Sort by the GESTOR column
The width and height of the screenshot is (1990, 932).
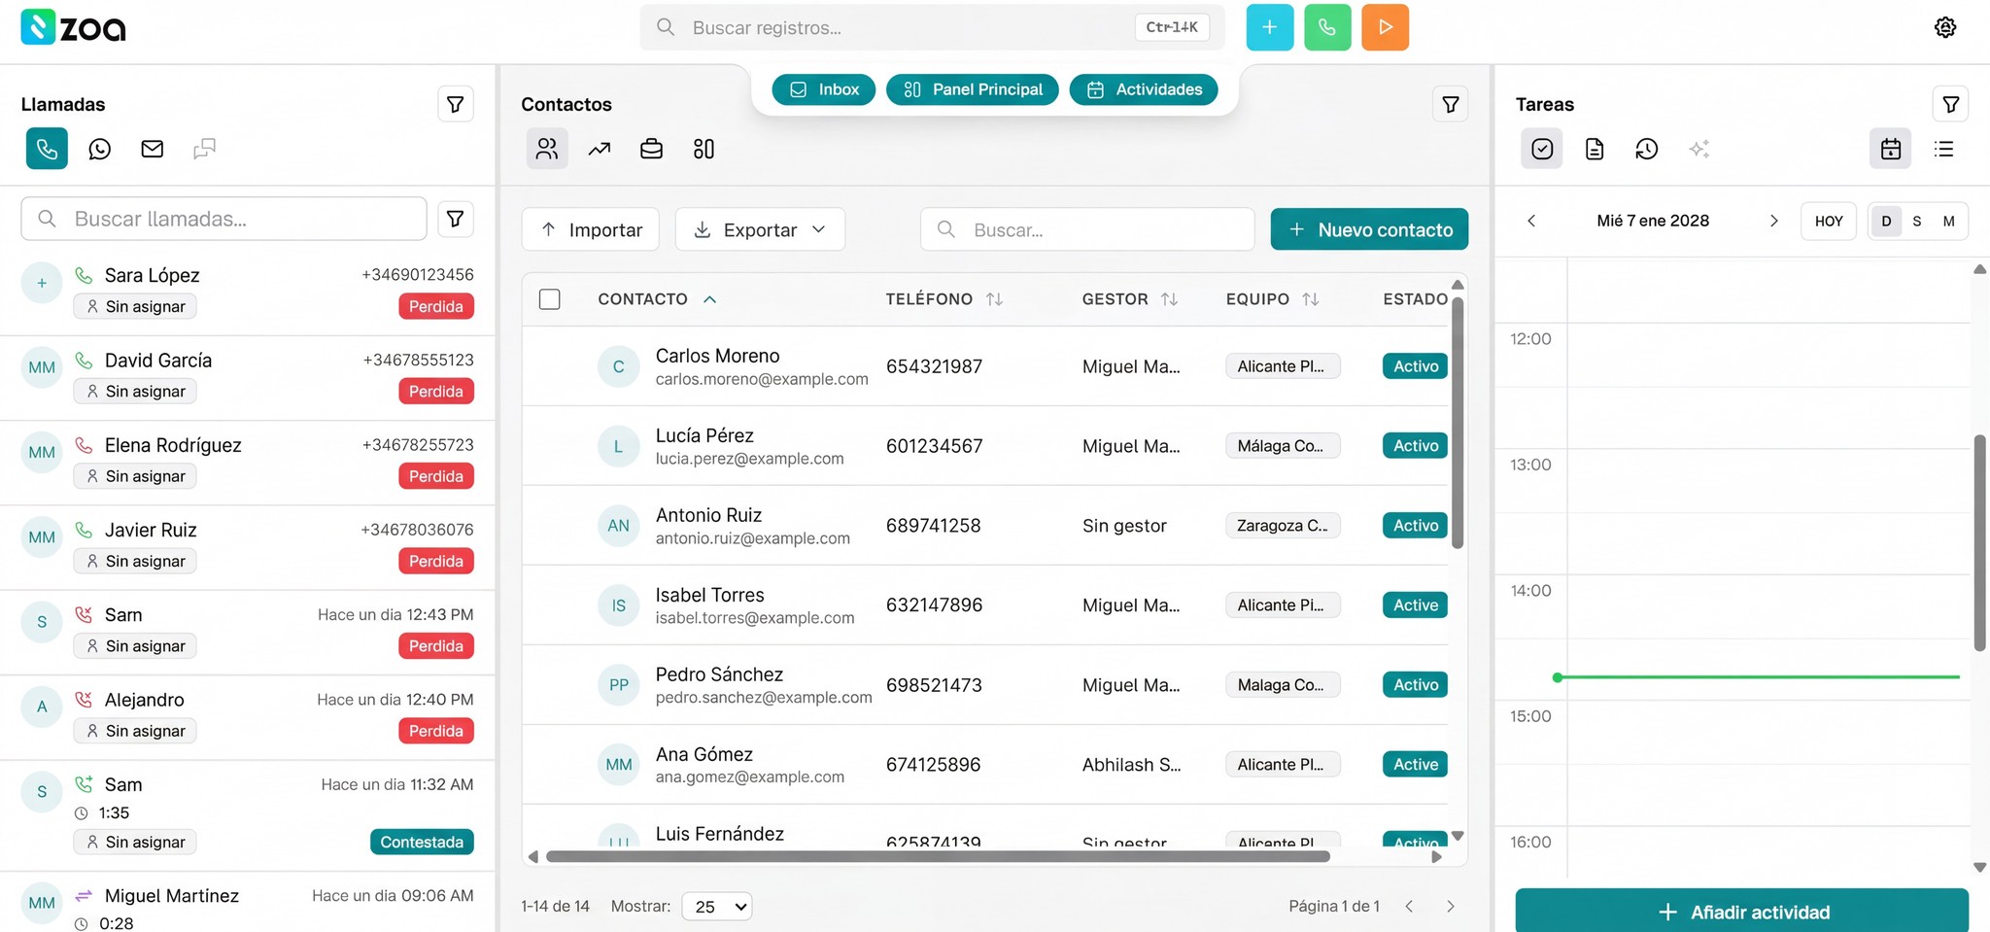coord(1130,299)
